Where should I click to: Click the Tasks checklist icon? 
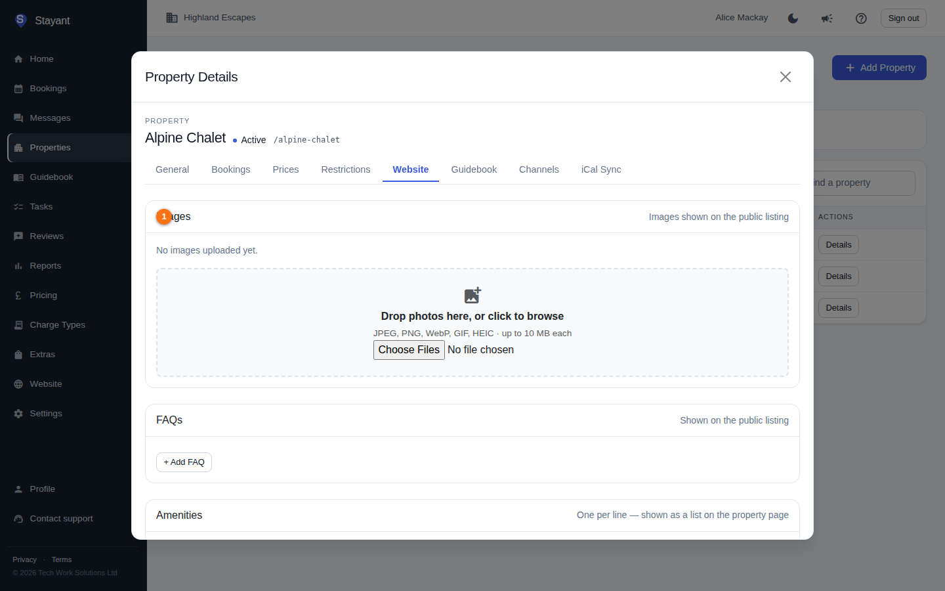click(x=18, y=207)
